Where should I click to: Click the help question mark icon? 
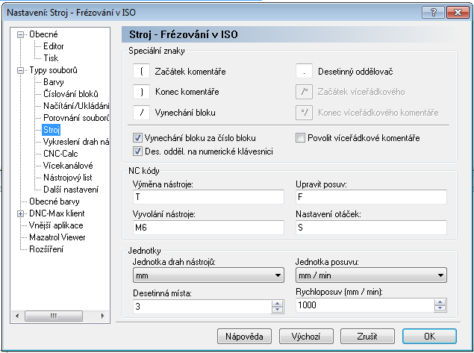tap(433, 13)
